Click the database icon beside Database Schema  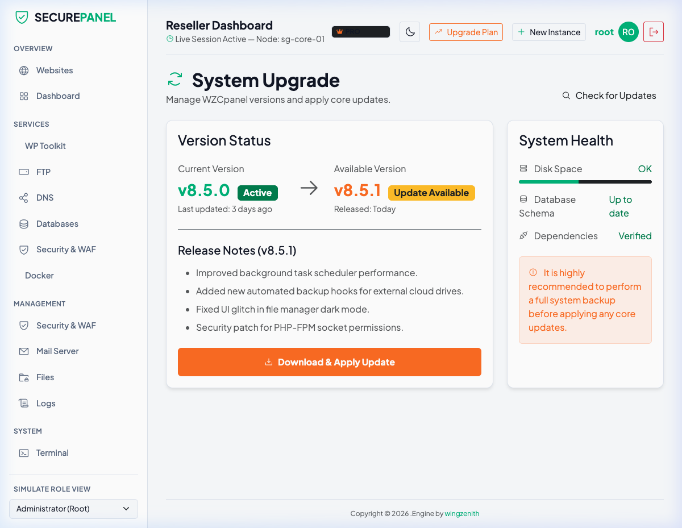(x=523, y=199)
